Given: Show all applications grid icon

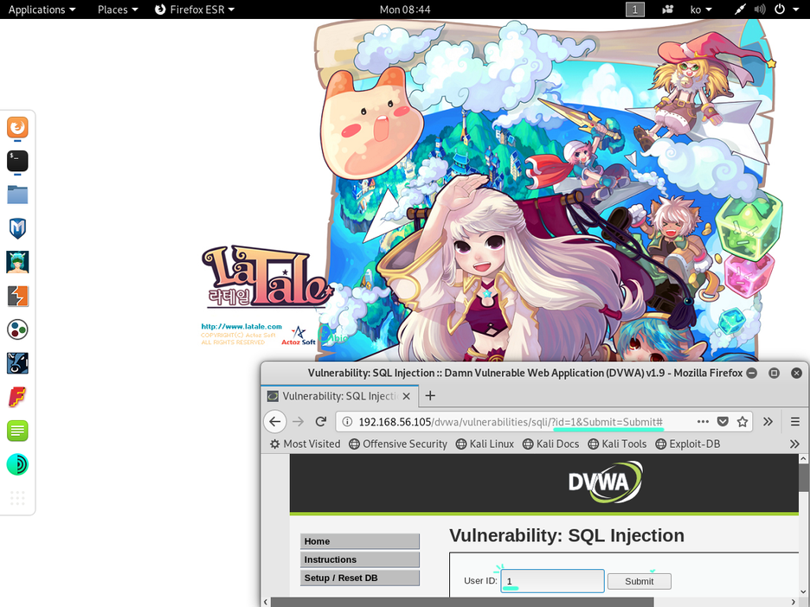Looking at the screenshot, I should pos(17,498).
